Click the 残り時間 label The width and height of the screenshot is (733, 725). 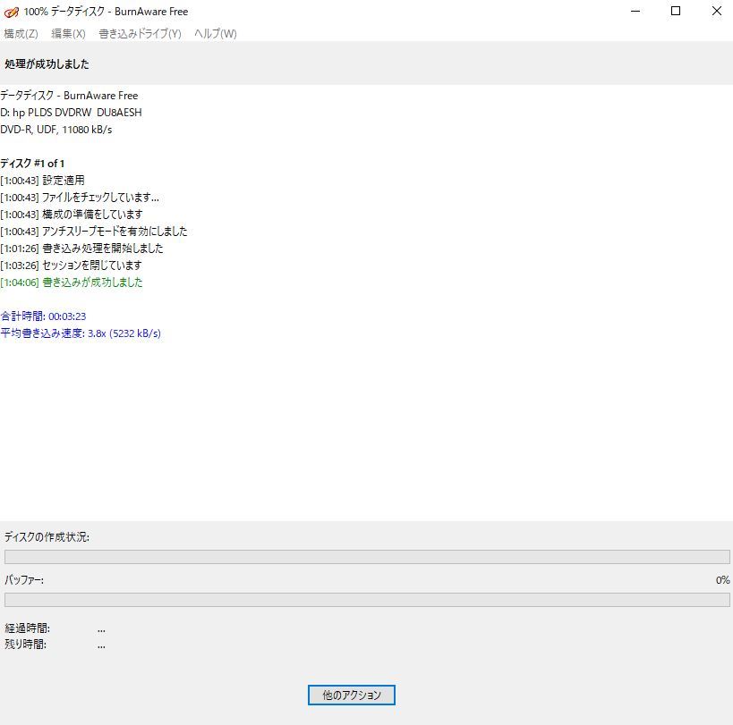coord(25,645)
